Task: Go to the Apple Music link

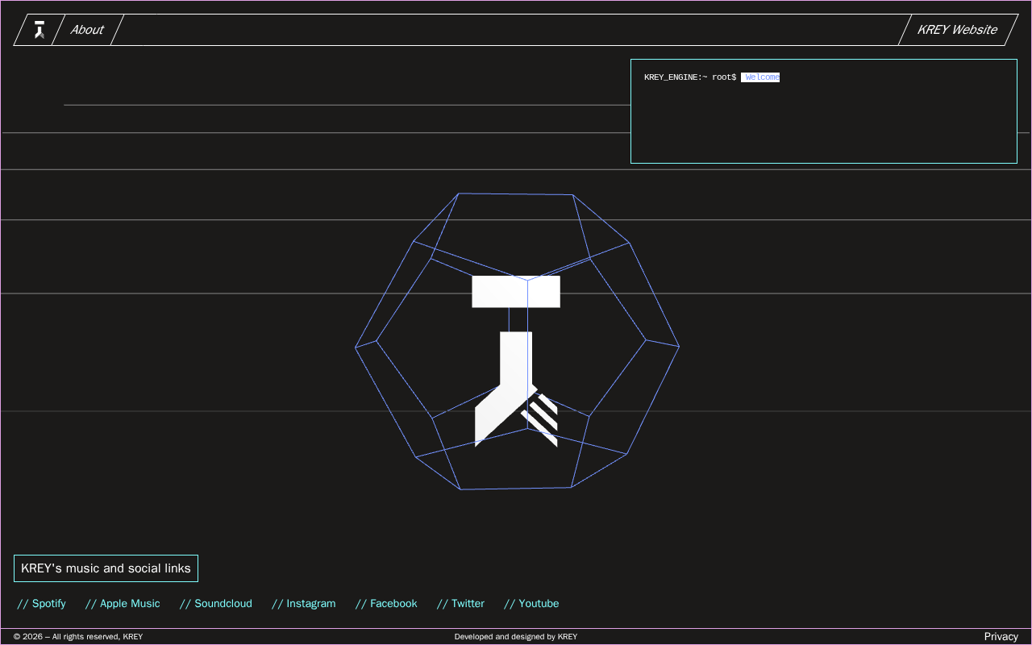Action: coord(123,604)
